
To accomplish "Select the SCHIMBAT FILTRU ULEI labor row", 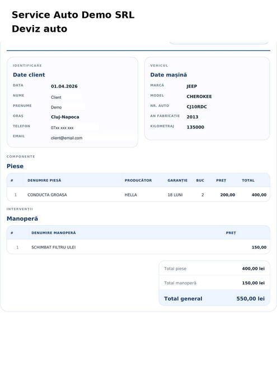I will click(138, 247).
